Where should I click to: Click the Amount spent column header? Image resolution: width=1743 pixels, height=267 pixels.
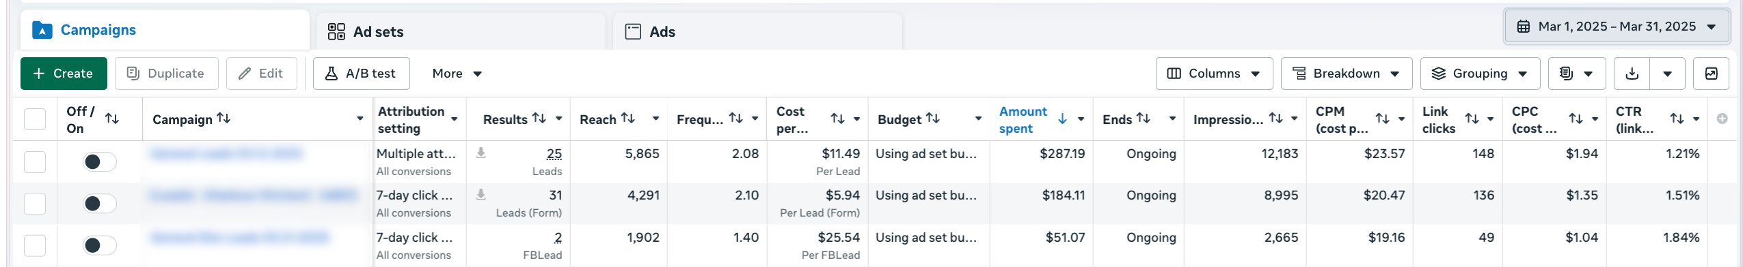(x=1023, y=119)
